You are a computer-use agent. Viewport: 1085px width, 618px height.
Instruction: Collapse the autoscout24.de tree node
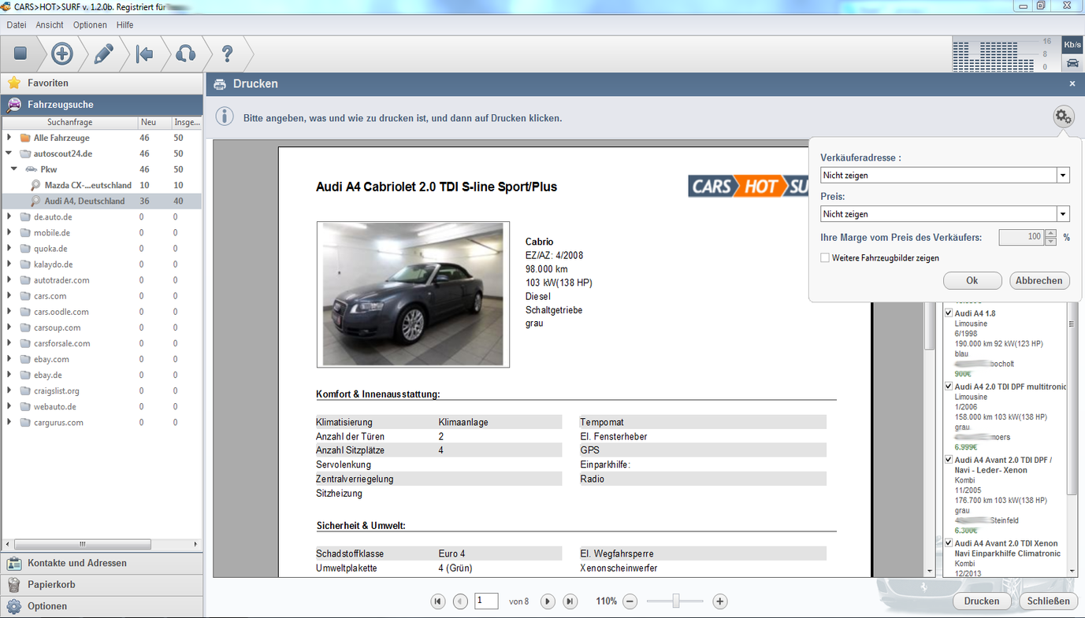[9, 154]
